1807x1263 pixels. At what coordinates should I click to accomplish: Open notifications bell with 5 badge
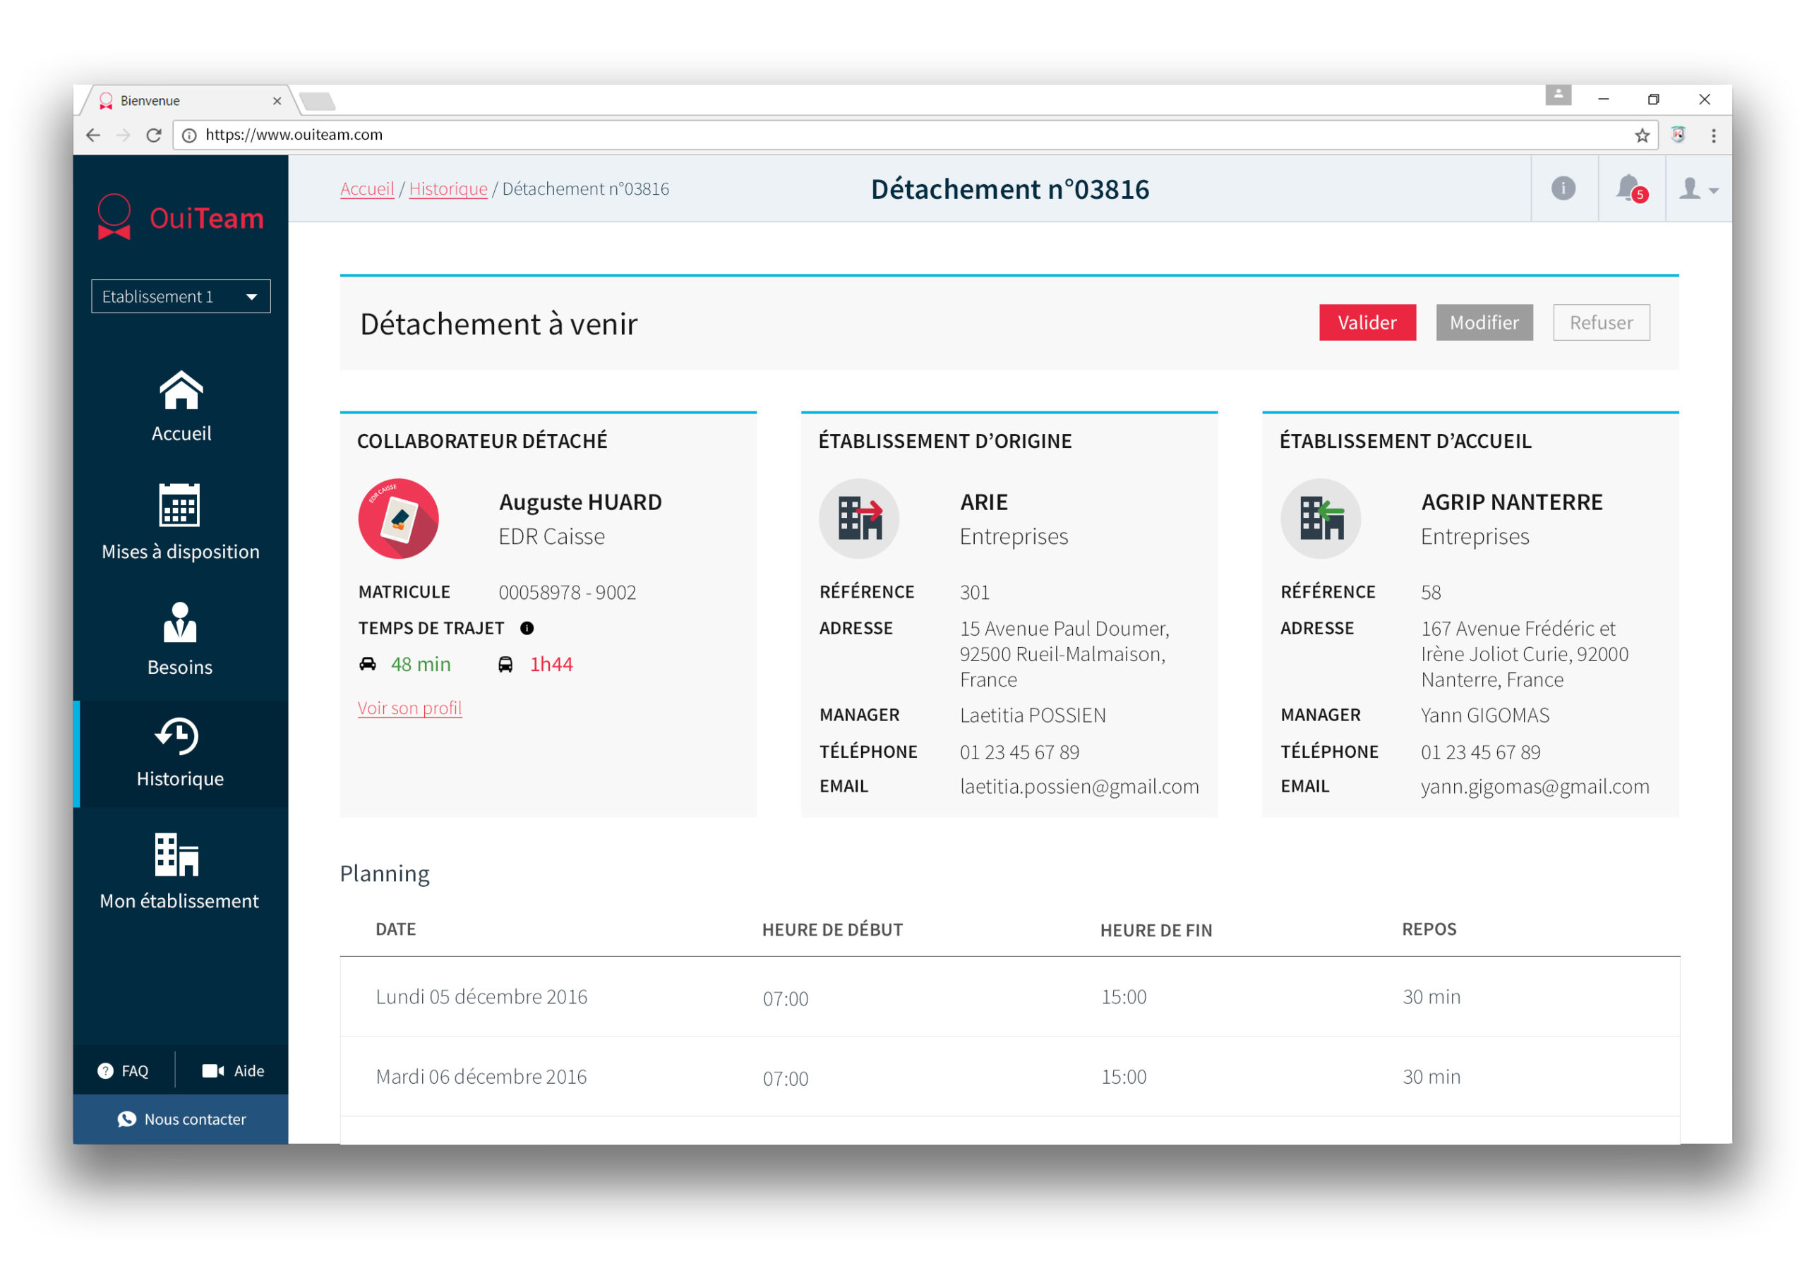click(x=1631, y=189)
